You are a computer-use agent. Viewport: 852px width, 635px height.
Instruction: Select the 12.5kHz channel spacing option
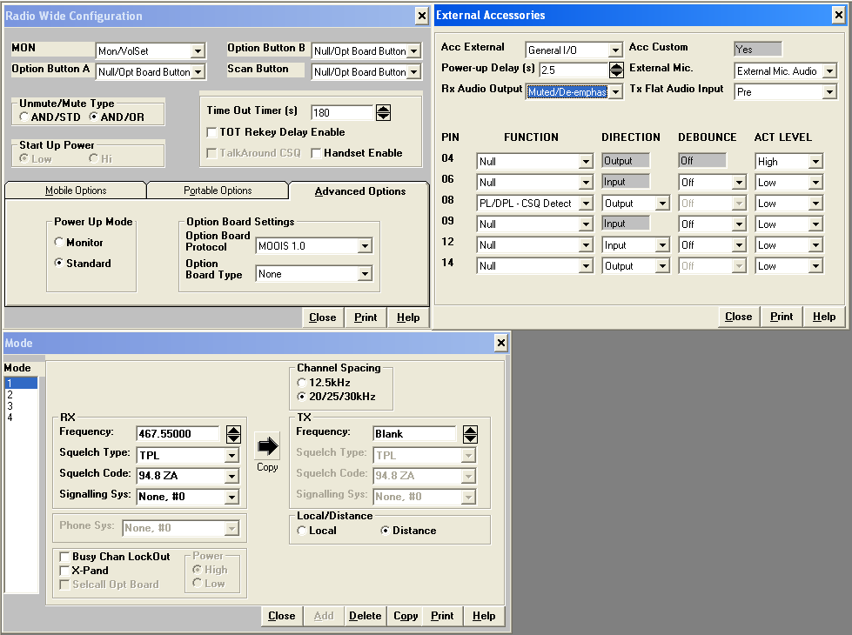(x=303, y=383)
